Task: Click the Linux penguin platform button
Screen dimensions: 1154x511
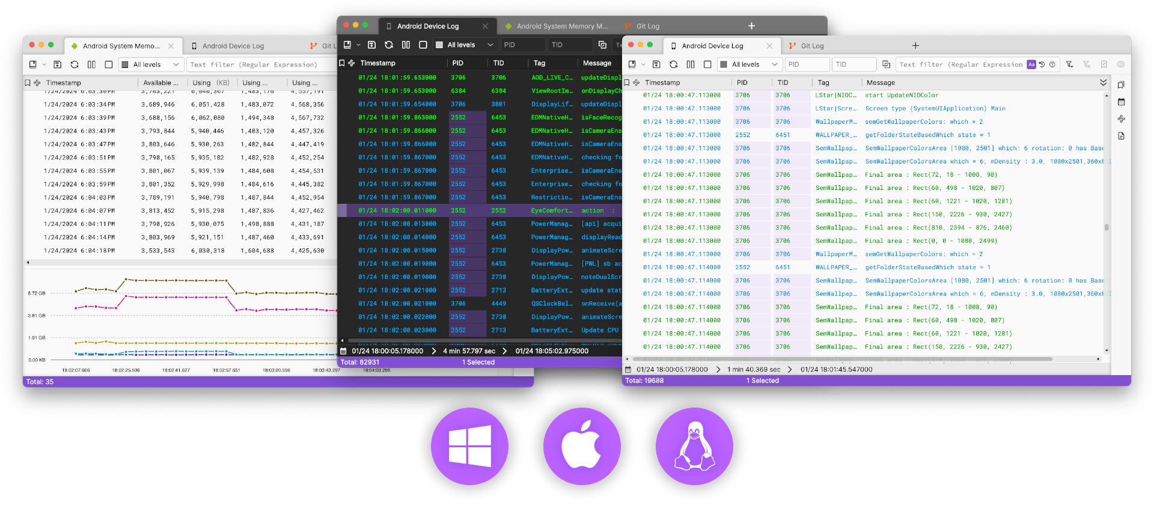Action: pyautogui.click(x=694, y=446)
